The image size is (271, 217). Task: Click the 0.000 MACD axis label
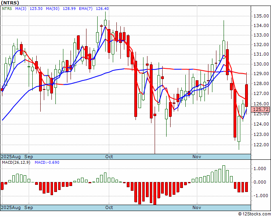[x=259, y=182]
